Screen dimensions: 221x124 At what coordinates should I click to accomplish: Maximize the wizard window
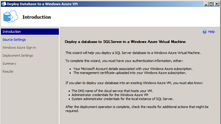[210, 4]
